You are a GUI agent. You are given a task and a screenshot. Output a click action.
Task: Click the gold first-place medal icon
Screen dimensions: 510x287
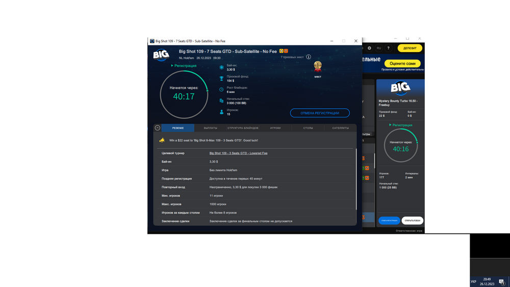318,66
